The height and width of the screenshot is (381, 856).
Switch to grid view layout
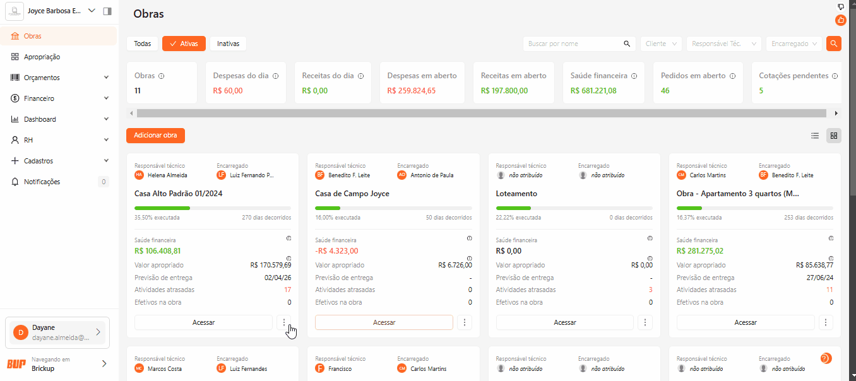(834, 136)
